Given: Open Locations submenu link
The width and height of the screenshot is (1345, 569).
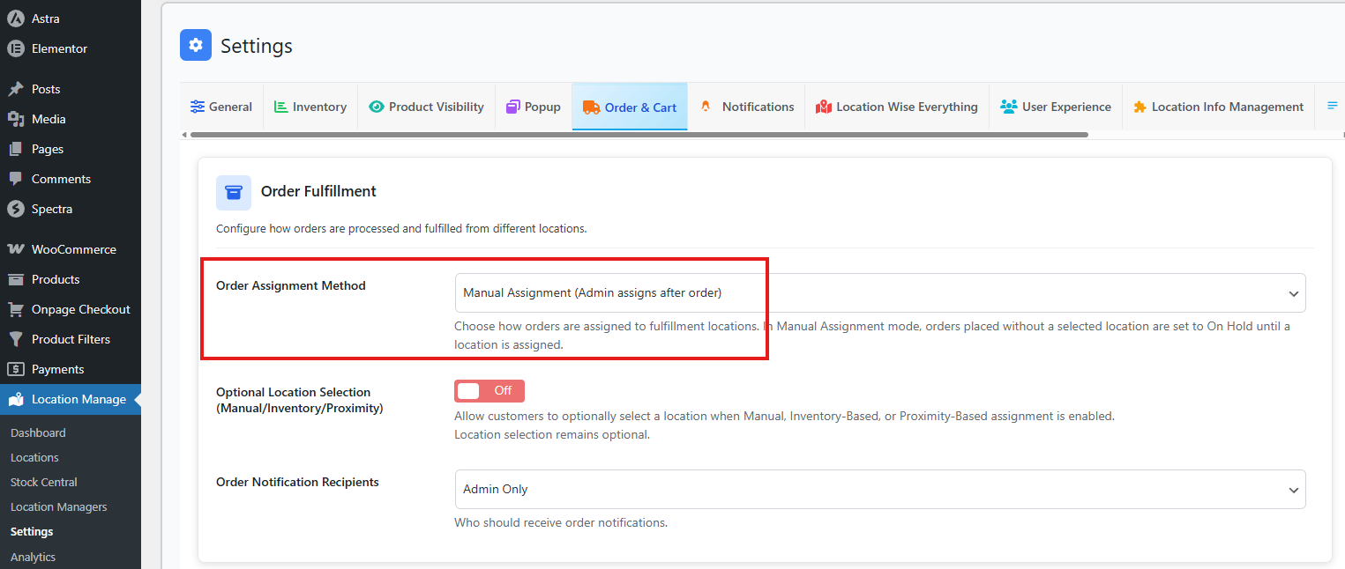Looking at the screenshot, I should coord(34,457).
